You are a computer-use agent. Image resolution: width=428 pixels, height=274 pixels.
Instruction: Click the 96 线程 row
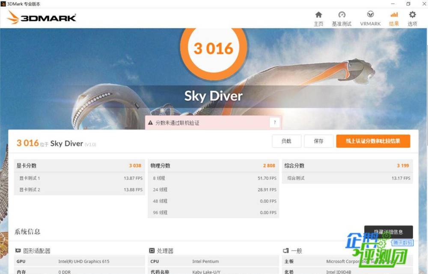(x=213, y=213)
